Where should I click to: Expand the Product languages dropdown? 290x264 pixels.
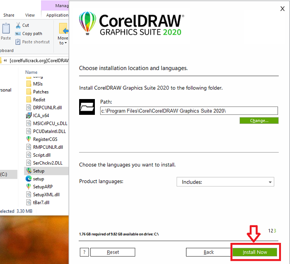coord(225,182)
